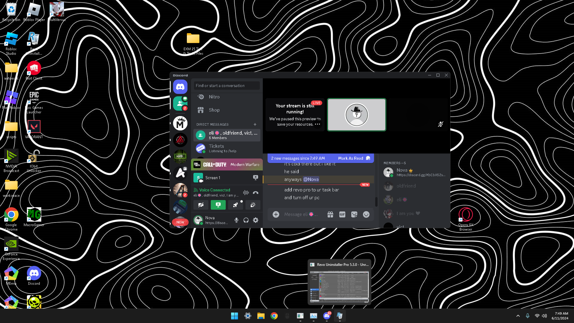Open Discord user settings gear
Viewport: 574px width, 323px height.
coord(256,220)
